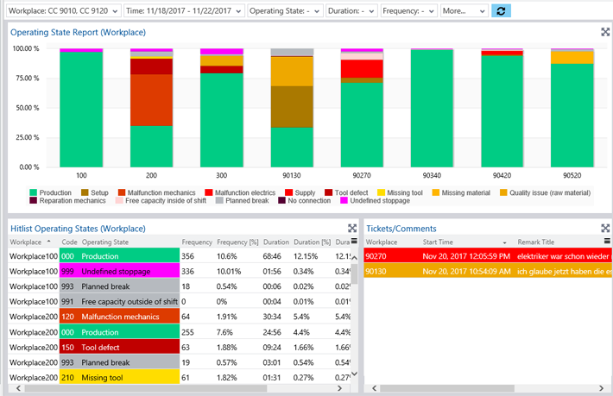Select Workplace200 Tool defect row

point(180,347)
